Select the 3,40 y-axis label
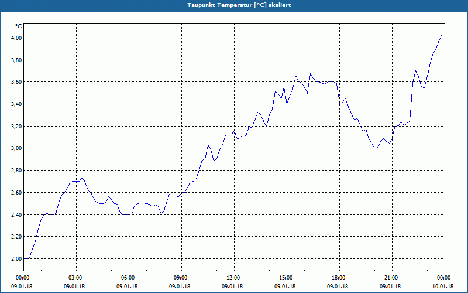The image size is (468, 293). [17, 104]
